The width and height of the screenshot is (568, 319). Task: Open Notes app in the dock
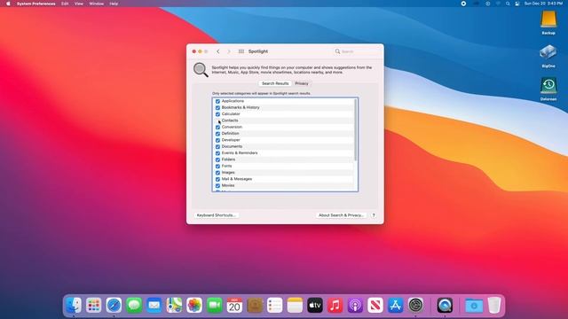295,306
